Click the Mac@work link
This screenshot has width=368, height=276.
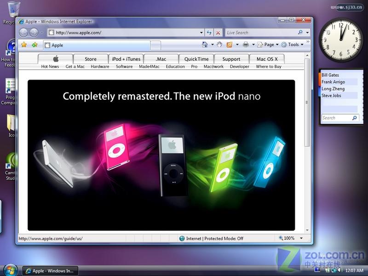point(213,66)
